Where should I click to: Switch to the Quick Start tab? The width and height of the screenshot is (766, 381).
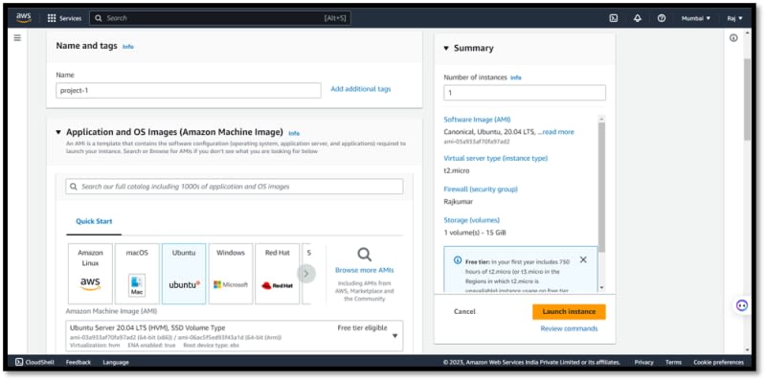click(94, 221)
